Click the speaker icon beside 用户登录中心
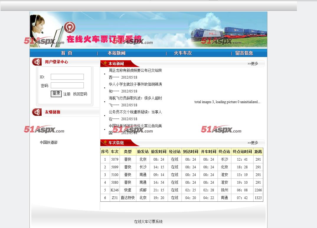Image resolution: width=317 pixels, height=228 pixels. 37,62
